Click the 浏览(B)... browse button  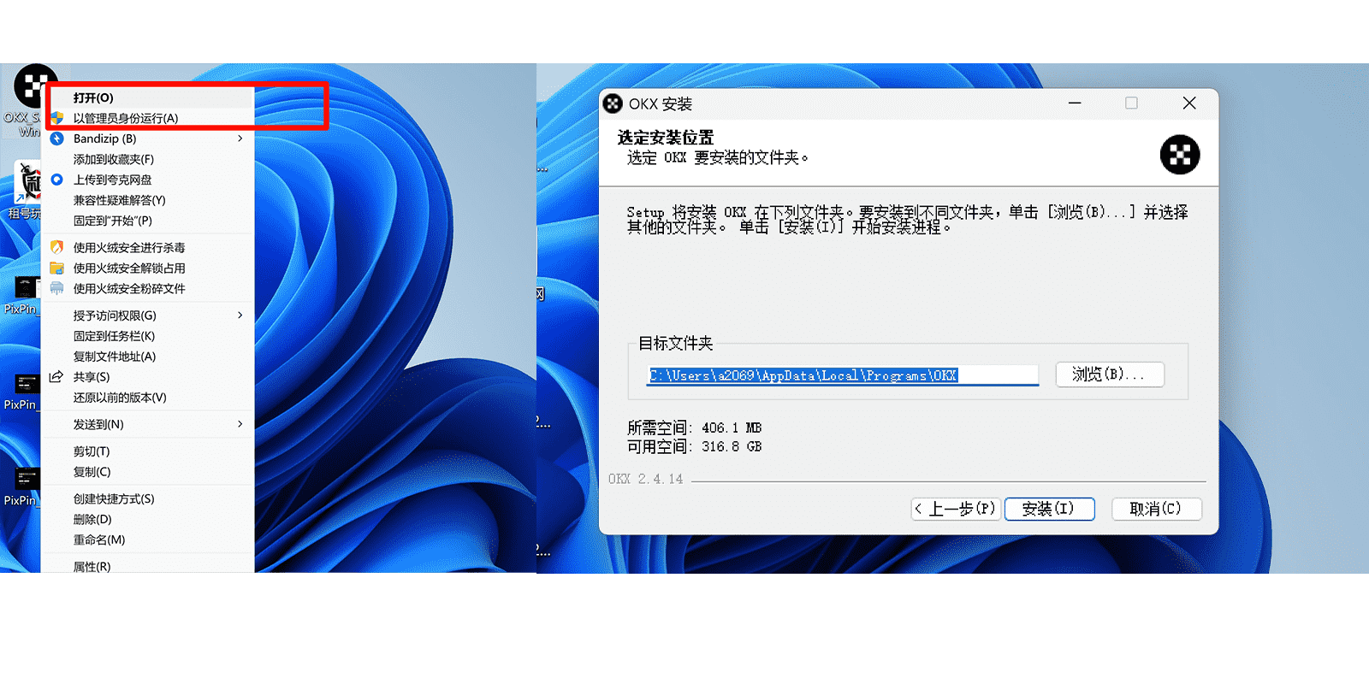1109,374
